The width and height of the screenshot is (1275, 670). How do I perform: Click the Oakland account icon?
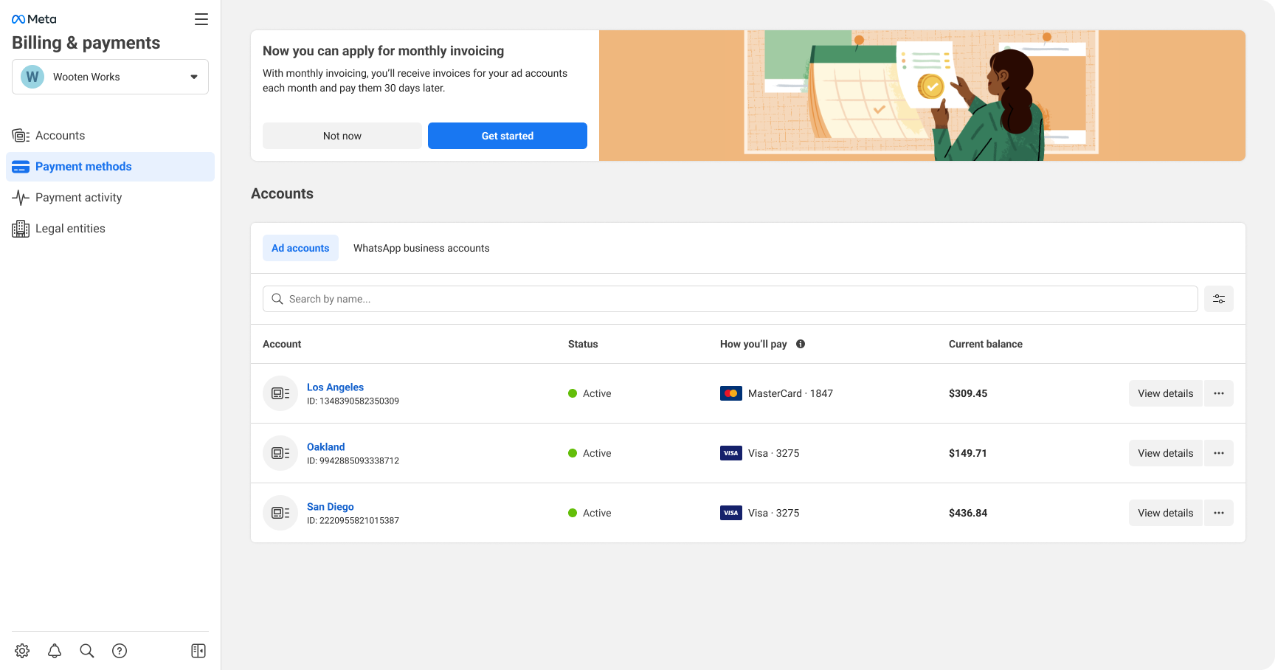point(280,453)
